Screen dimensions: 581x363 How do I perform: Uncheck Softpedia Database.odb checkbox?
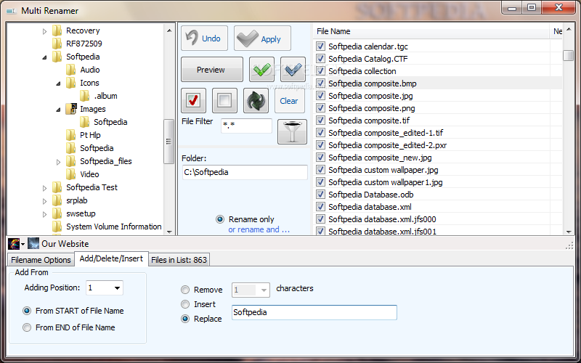320,195
